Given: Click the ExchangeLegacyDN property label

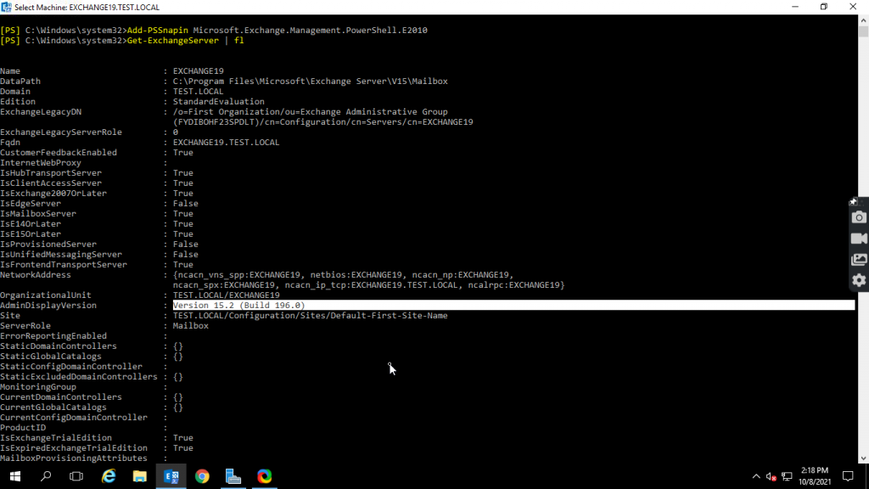Looking at the screenshot, I should point(41,112).
